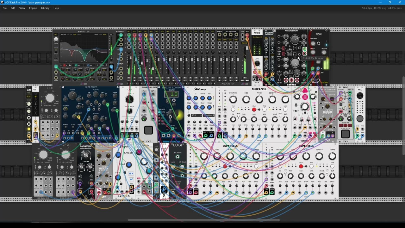The width and height of the screenshot is (405, 228).
Task: Open Stairway Transistor mode dropdown
Action: pos(209,115)
